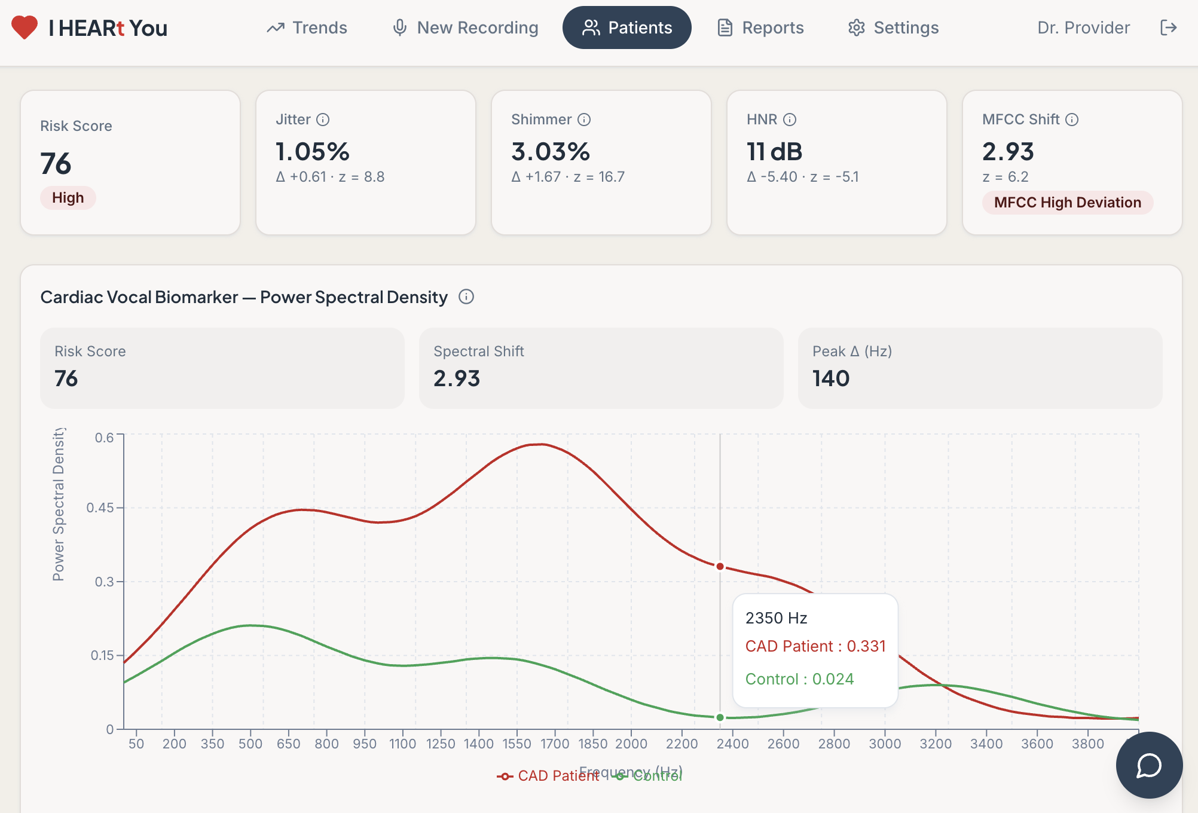The height and width of the screenshot is (813, 1198).
Task: Select the Patients nav tab
Action: (x=626, y=27)
